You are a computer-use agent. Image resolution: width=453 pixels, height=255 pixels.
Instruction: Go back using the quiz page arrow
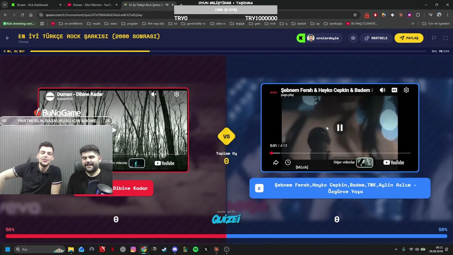click(7, 38)
